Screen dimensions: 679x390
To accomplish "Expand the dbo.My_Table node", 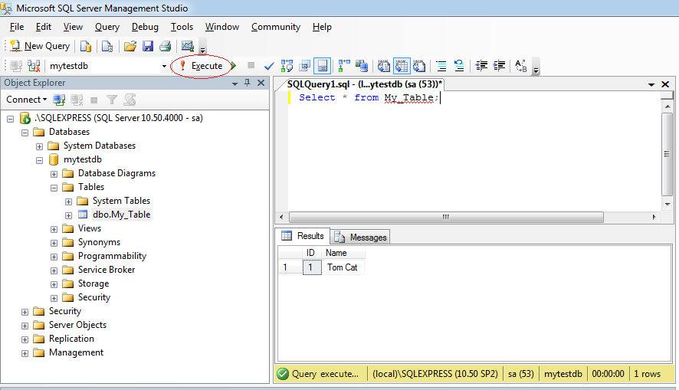I will [68, 215].
